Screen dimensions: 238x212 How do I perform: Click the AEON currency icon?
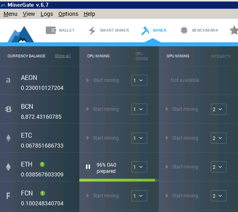tap(8, 80)
